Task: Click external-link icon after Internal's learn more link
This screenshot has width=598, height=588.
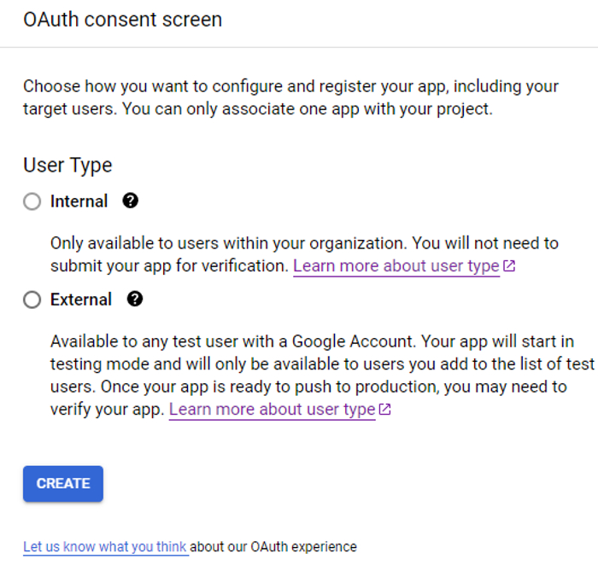Action: pos(509,265)
